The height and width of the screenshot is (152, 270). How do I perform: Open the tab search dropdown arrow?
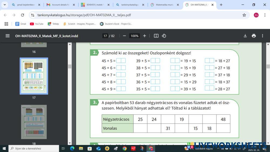tap(5, 5)
